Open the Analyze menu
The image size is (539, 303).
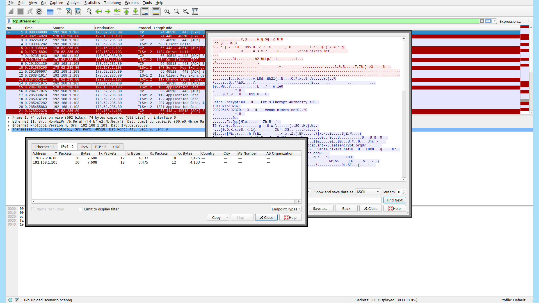(74, 3)
